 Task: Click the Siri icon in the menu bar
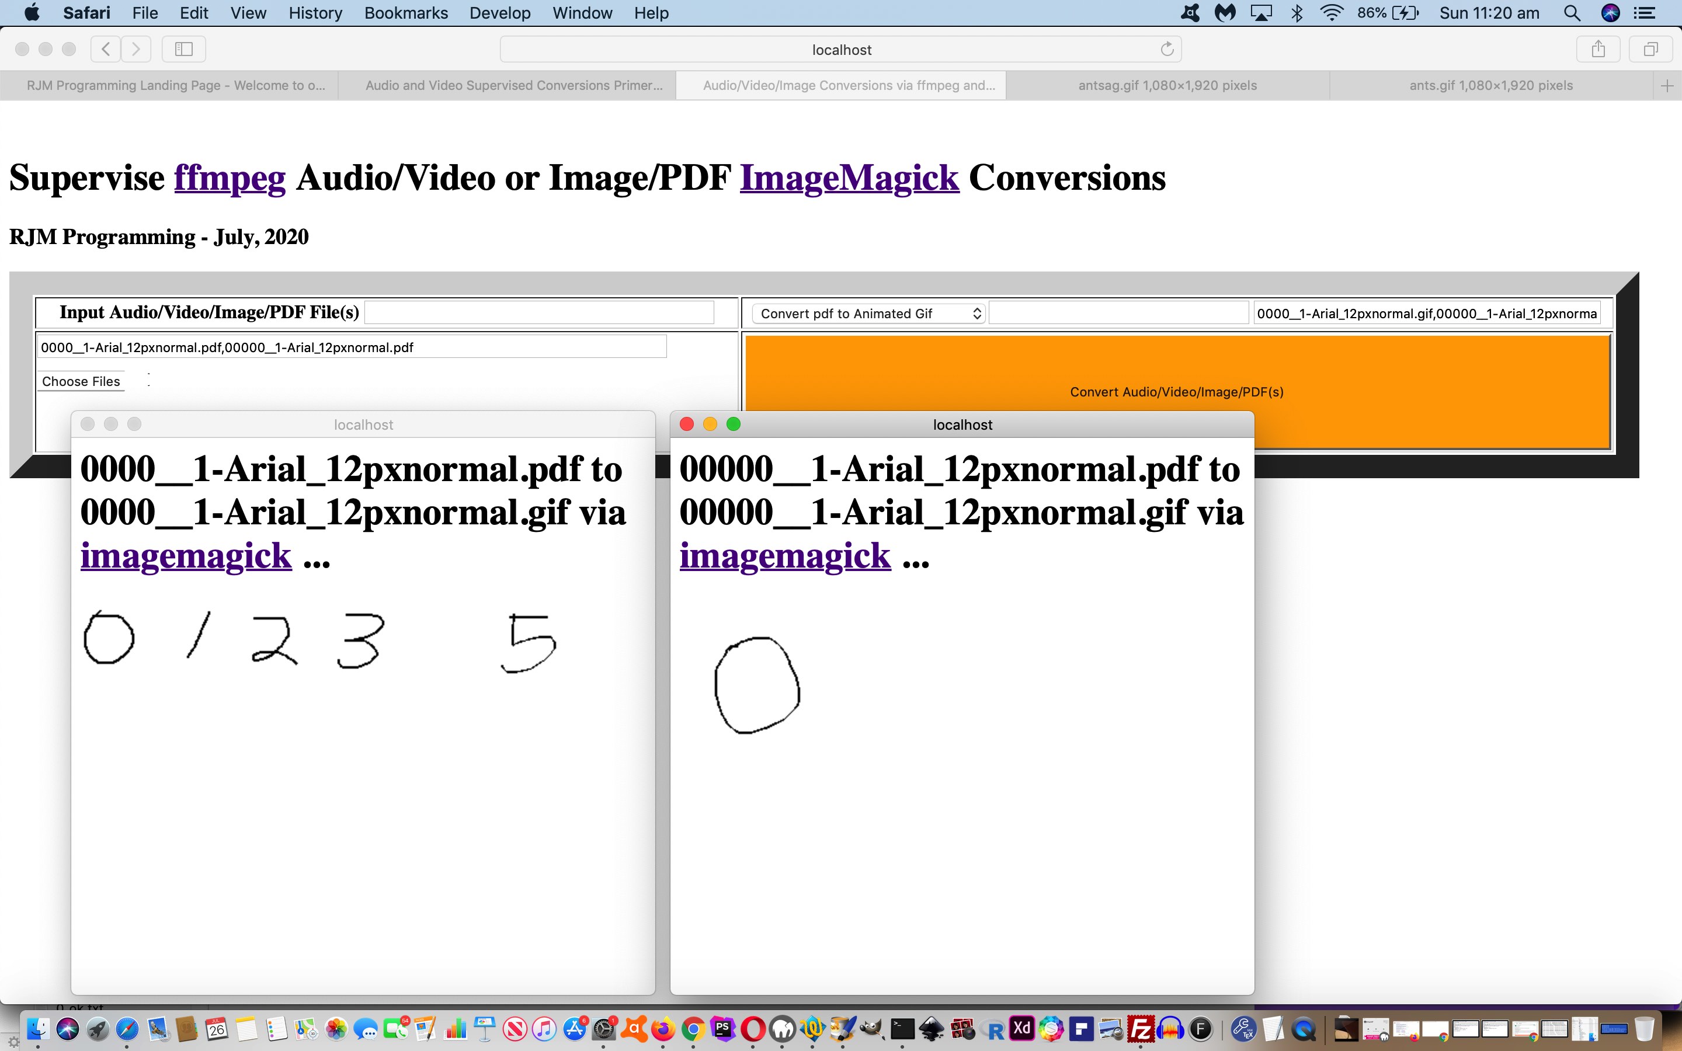click(1610, 13)
